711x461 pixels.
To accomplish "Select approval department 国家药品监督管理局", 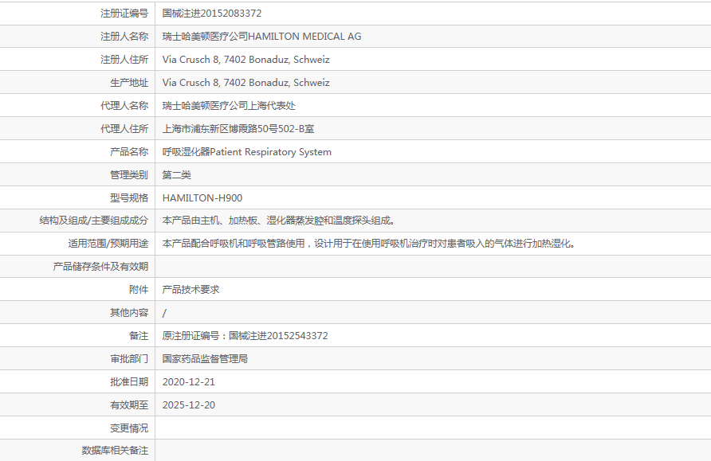I will pyautogui.click(x=205, y=359).
